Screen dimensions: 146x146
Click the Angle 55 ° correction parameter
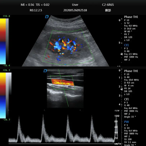point(130,145)
